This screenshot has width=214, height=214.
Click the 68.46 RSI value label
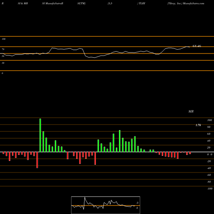coord(197,46)
